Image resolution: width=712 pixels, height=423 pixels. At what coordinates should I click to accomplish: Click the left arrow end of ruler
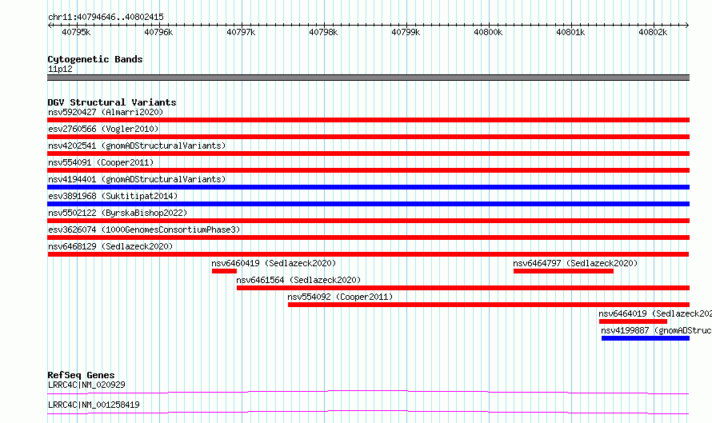click(x=50, y=26)
